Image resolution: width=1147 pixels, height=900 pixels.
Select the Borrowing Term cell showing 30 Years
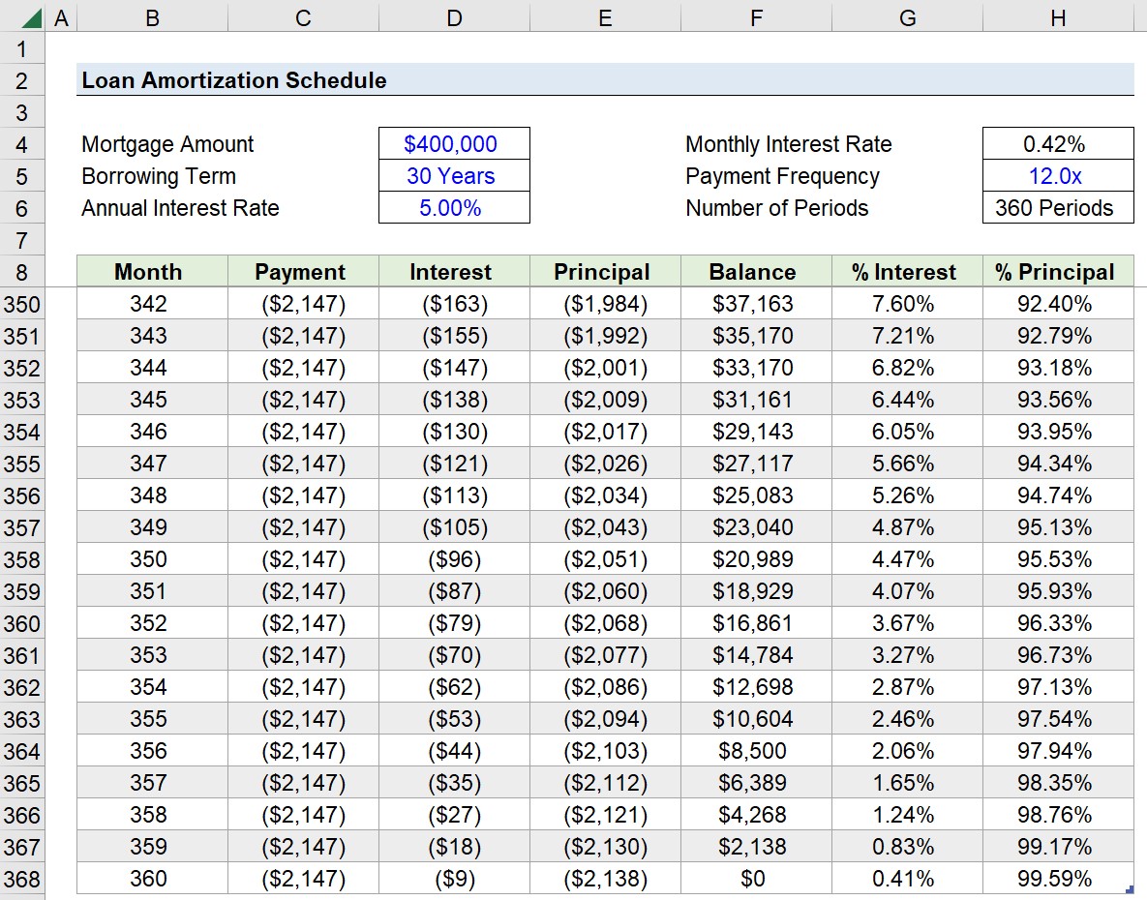[x=454, y=175]
